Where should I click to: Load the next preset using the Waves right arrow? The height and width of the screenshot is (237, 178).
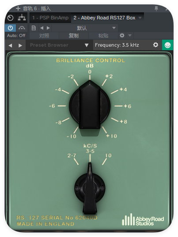point(20,45)
